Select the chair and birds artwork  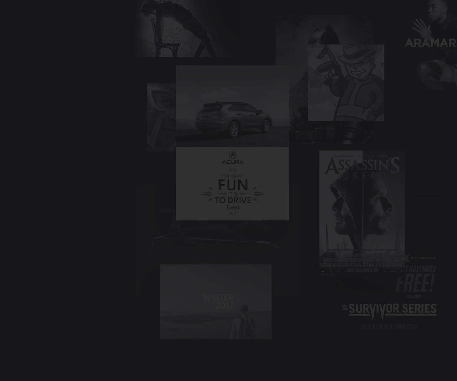click(x=187, y=29)
